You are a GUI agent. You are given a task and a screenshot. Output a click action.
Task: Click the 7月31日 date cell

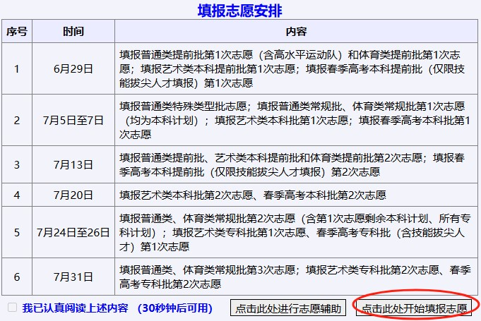tap(73, 277)
